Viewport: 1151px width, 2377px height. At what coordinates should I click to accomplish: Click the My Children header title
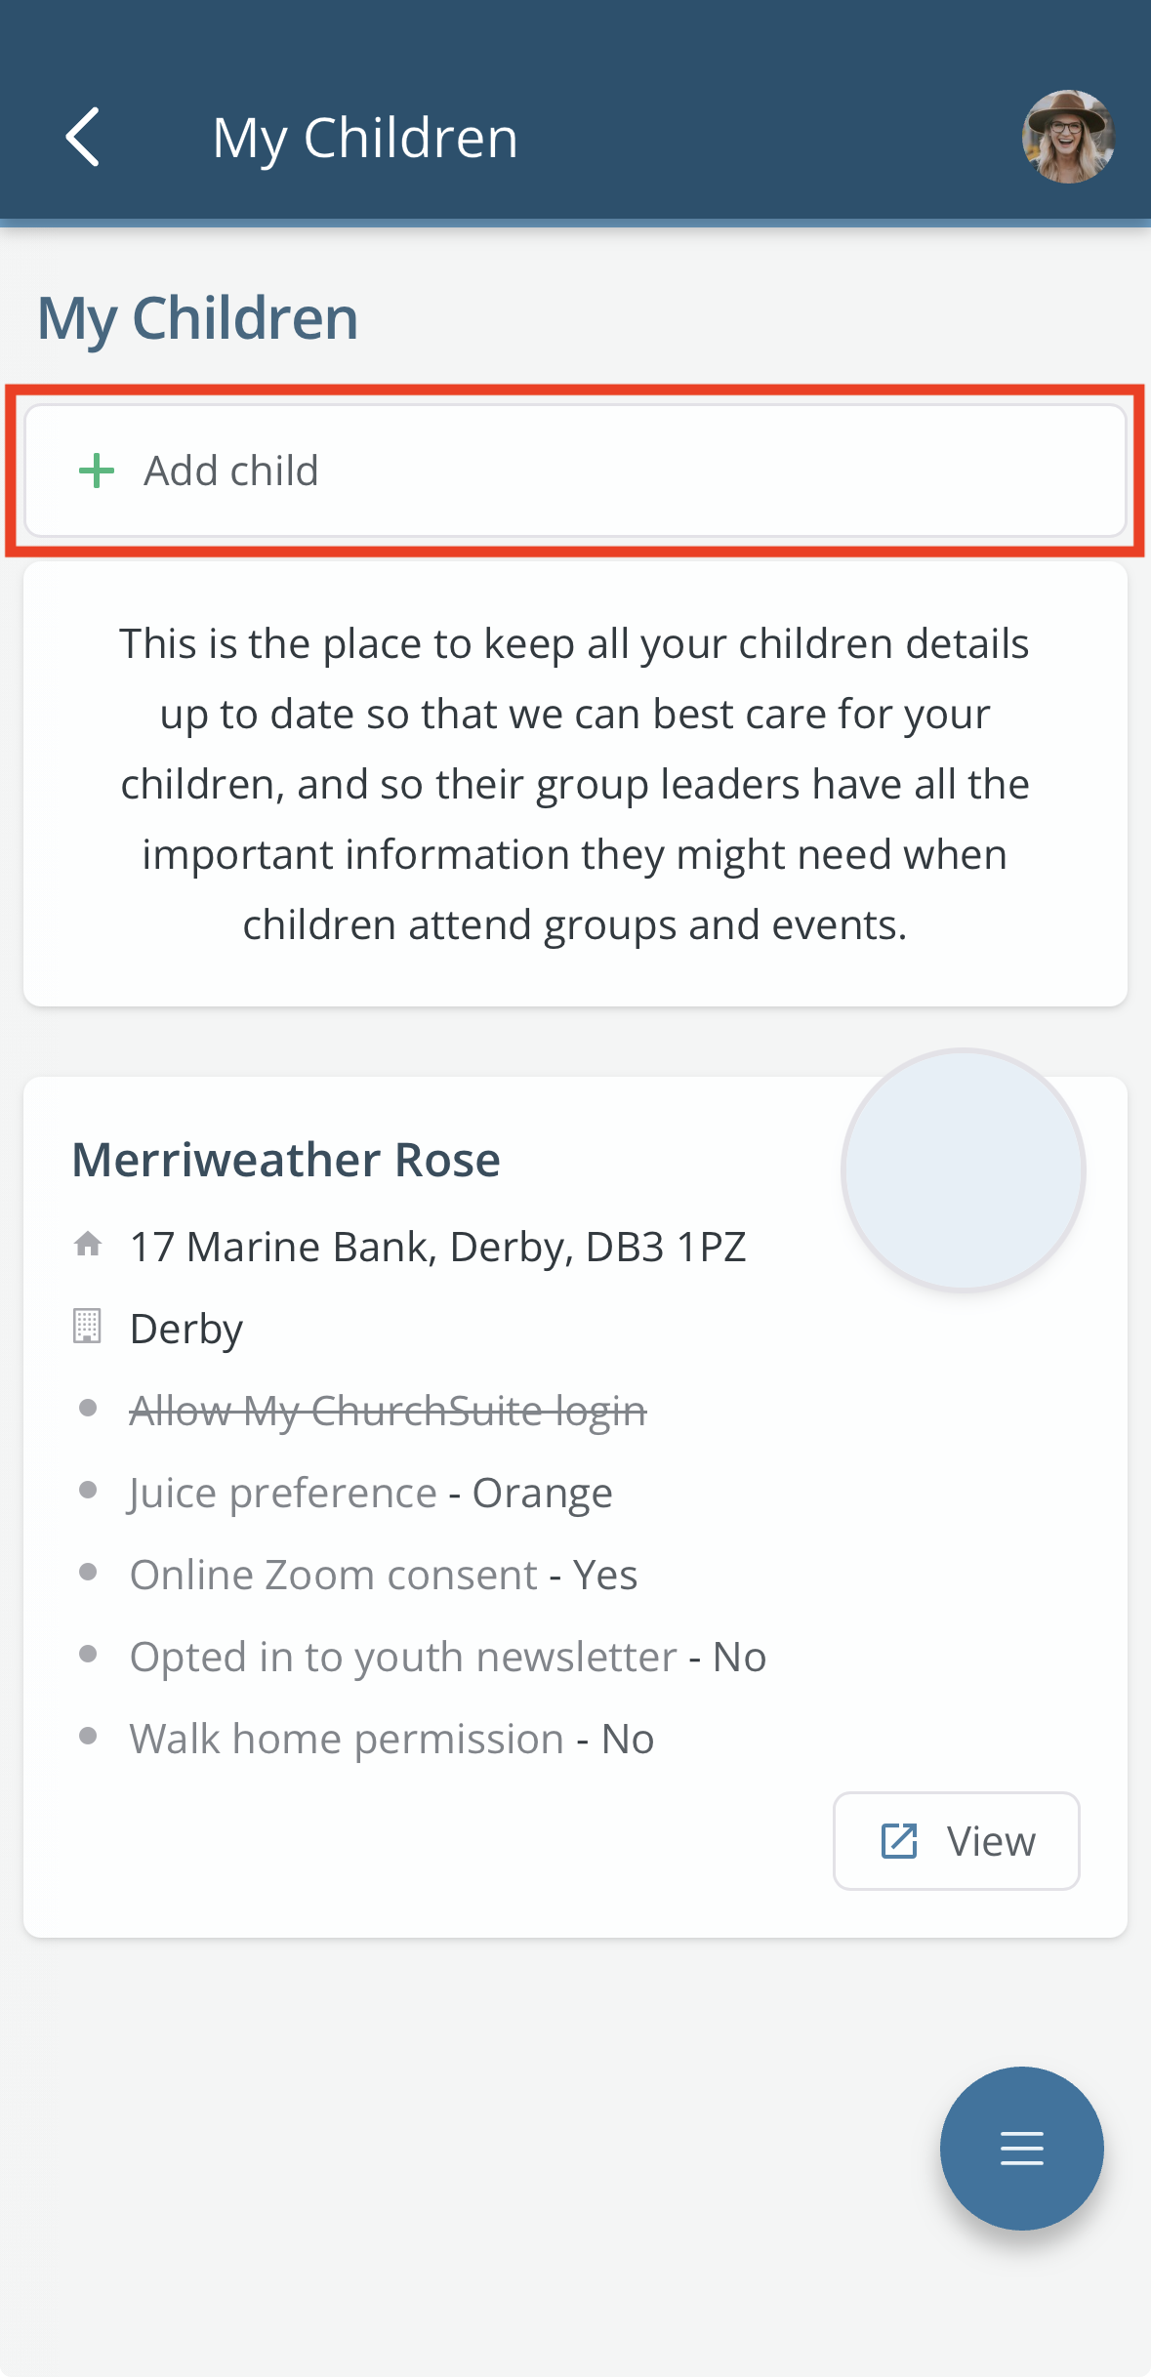(x=365, y=138)
